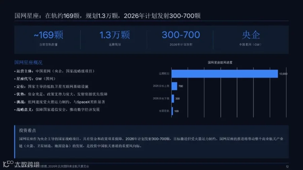The width and height of the screenshot is (303, 170).
Task: Click the 定位 bullet about 低轨卫星互联网基础设施
Action: click(x=52, y=87)
